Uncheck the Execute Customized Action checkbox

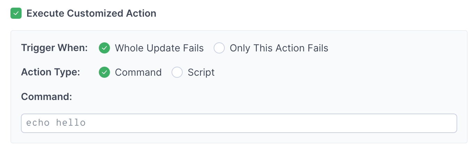click(x=16, y=14)
